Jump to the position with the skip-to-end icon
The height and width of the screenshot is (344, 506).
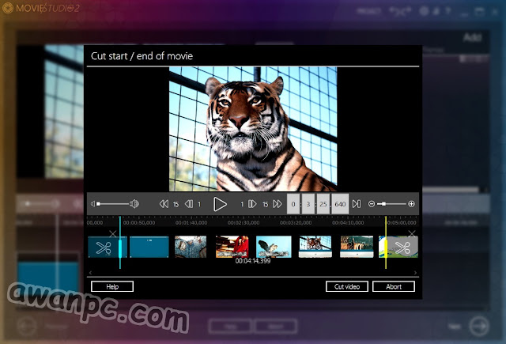click(357, 204)
